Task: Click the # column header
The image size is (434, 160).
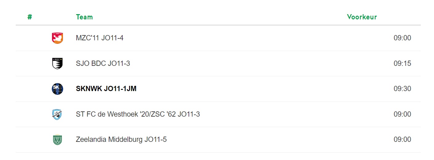Action: 30,17
